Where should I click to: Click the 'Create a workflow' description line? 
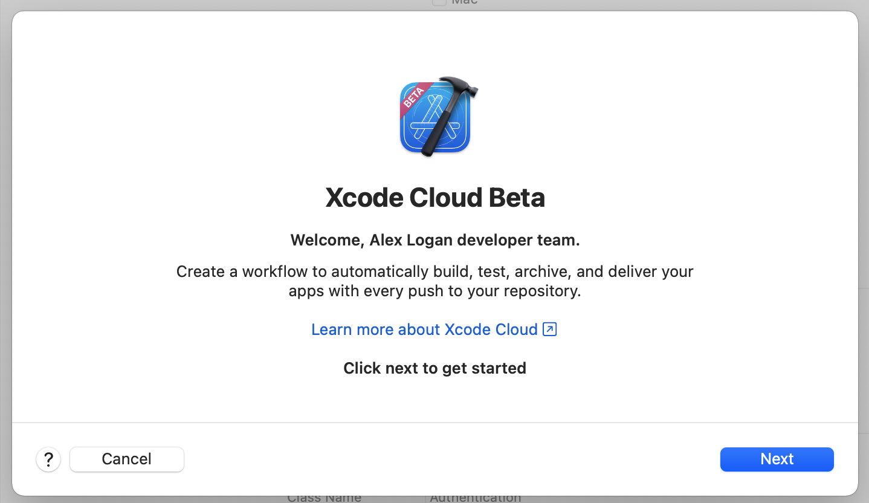click(435, 271)
